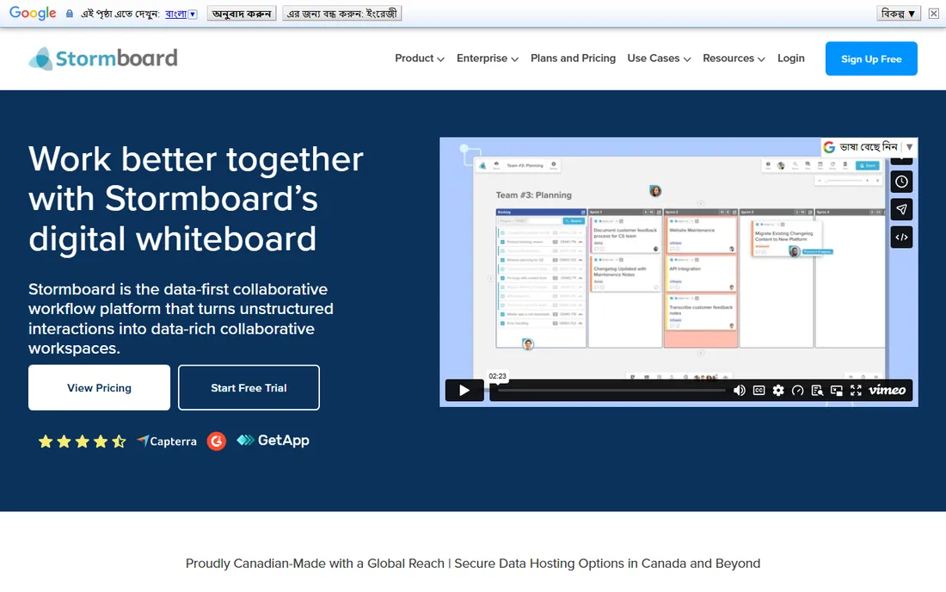Click the এর জন্য বন্ধ করুন: ইংরেজী button
The image size is (946, 592).
click(342, 13)
